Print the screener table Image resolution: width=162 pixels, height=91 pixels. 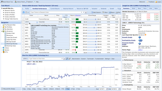click(x=118, y=12)
